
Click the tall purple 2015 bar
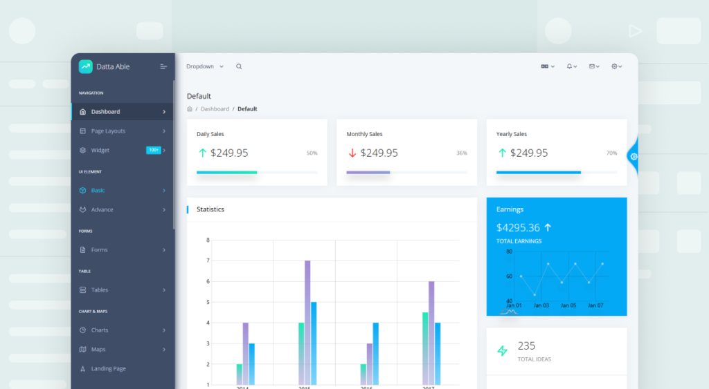click(307, 322)
